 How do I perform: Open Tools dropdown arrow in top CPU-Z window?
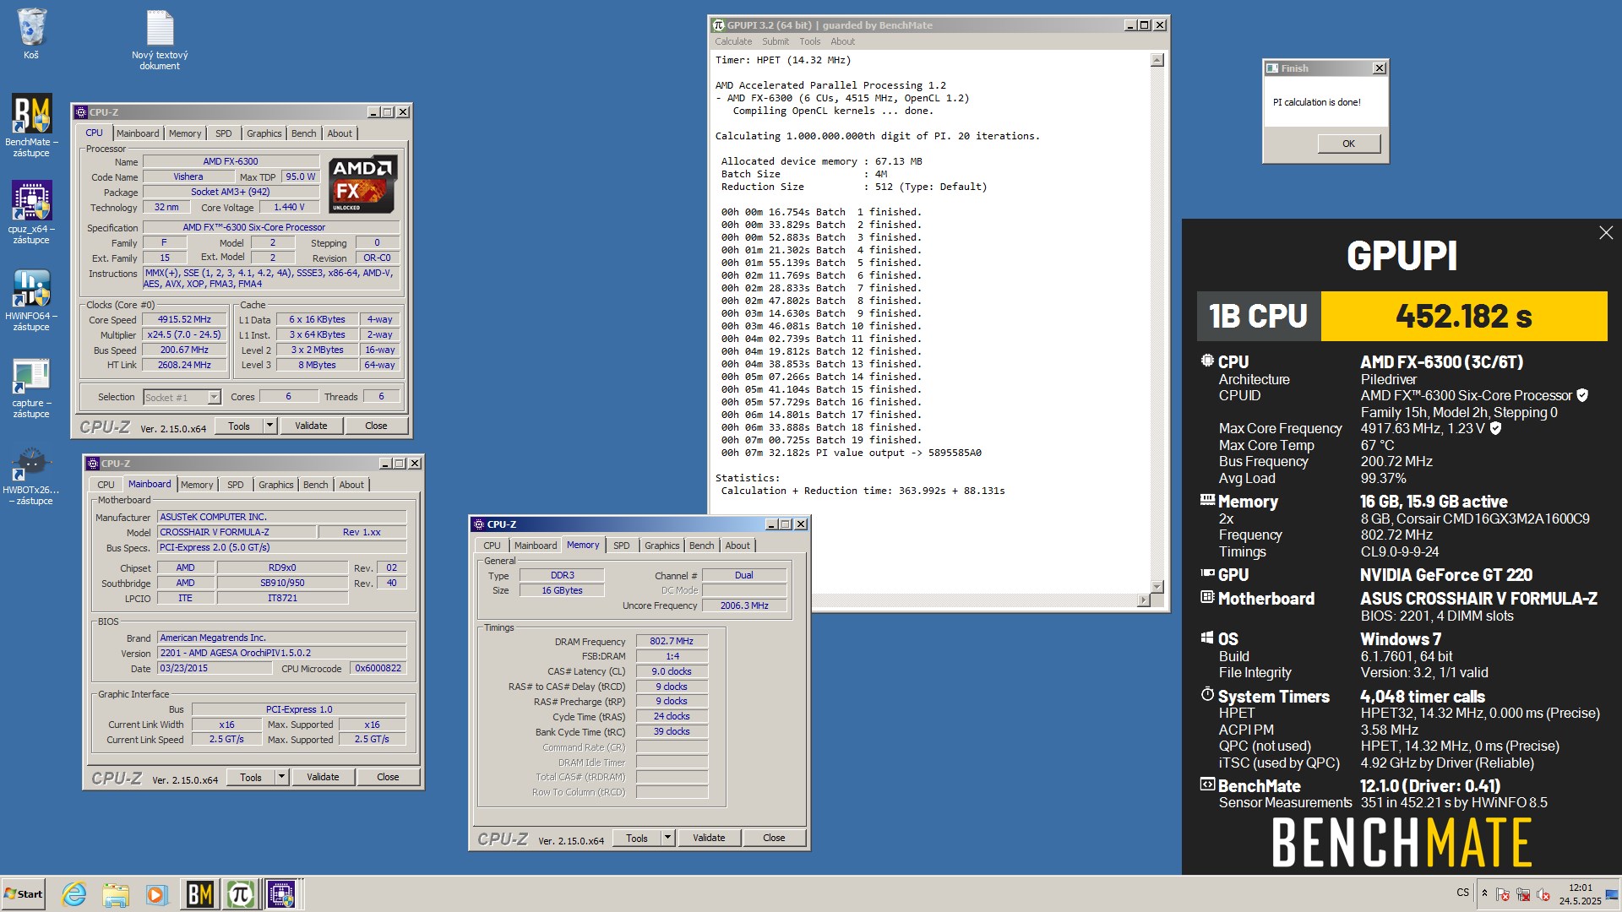tap(269, 426)
